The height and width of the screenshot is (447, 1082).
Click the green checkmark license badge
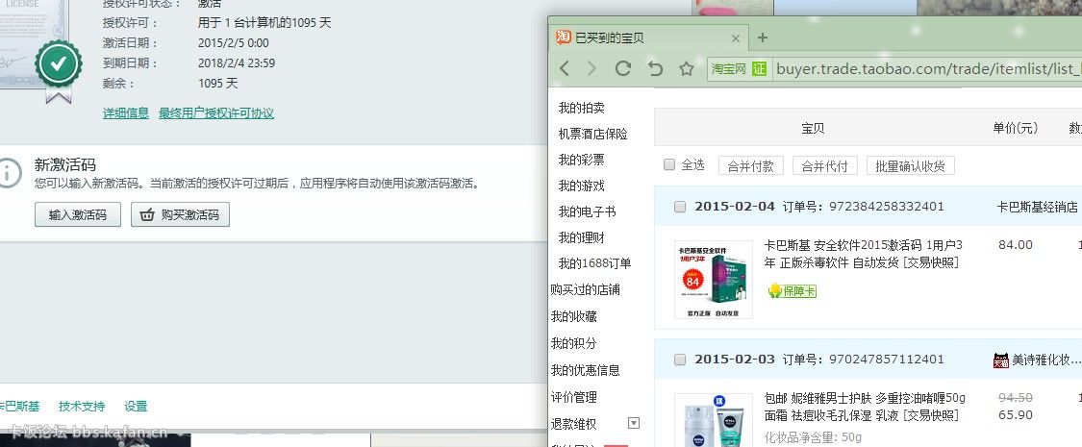coord(59,64)
